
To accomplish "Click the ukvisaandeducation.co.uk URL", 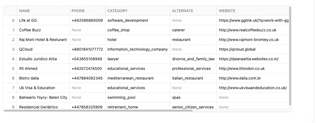I will click(253, 88).
